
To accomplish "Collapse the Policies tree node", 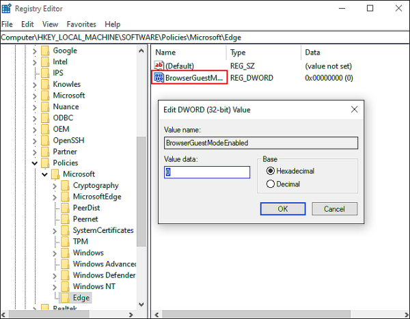I will coord(34,163).
